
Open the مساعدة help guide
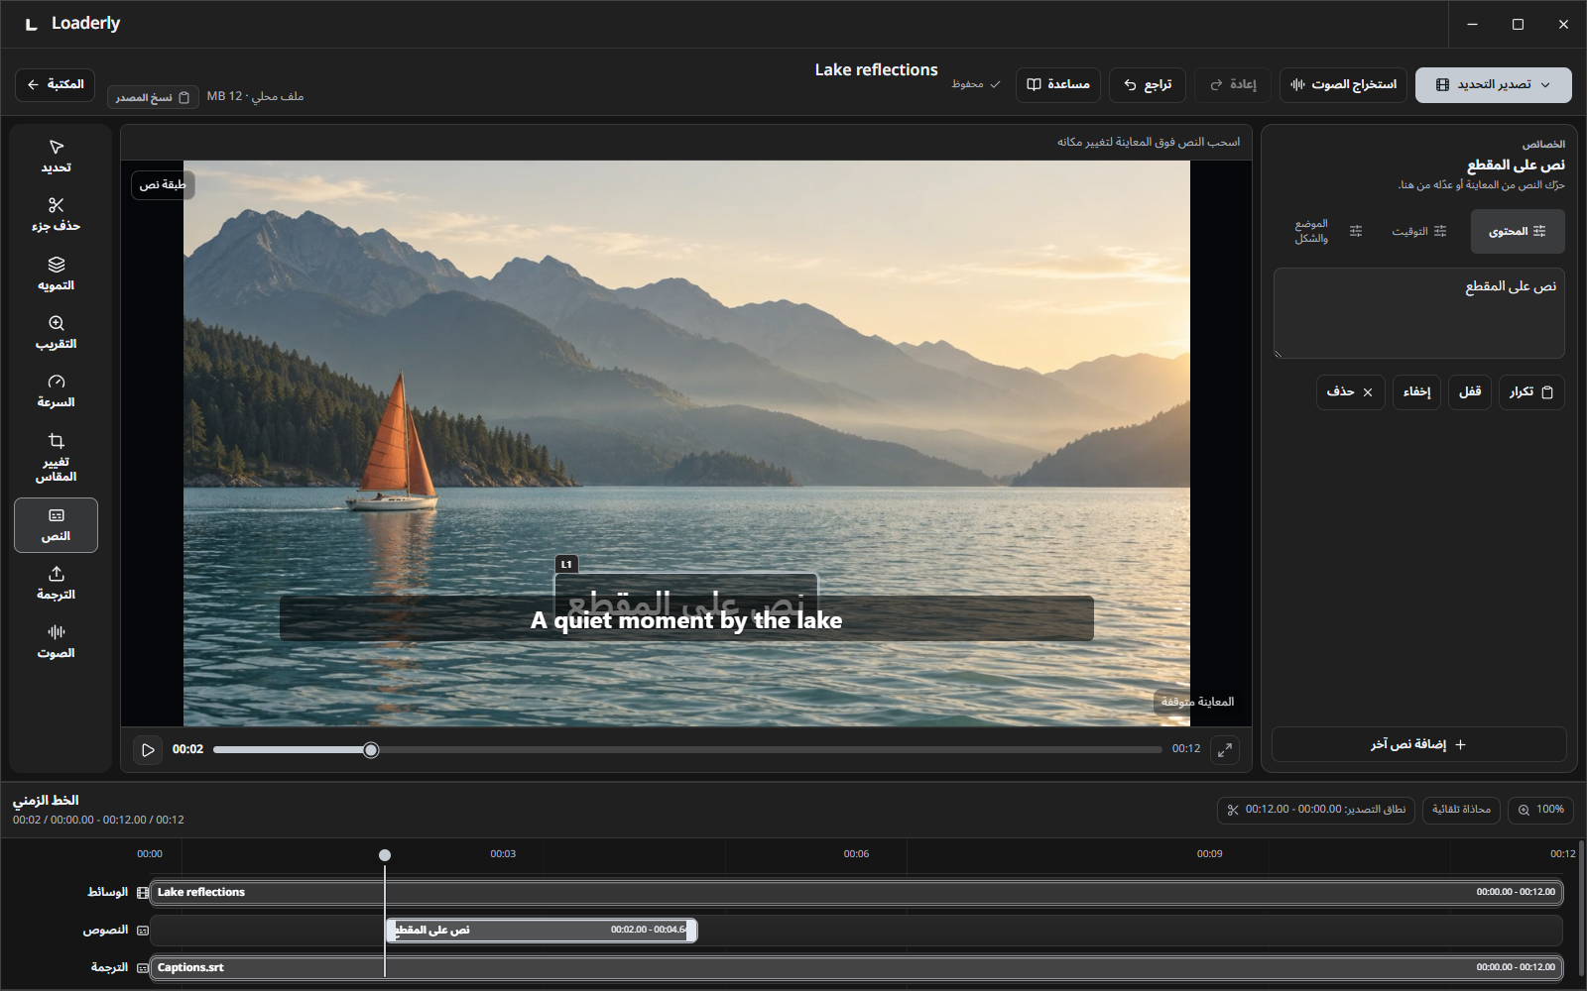click(x=1058, y=85)
